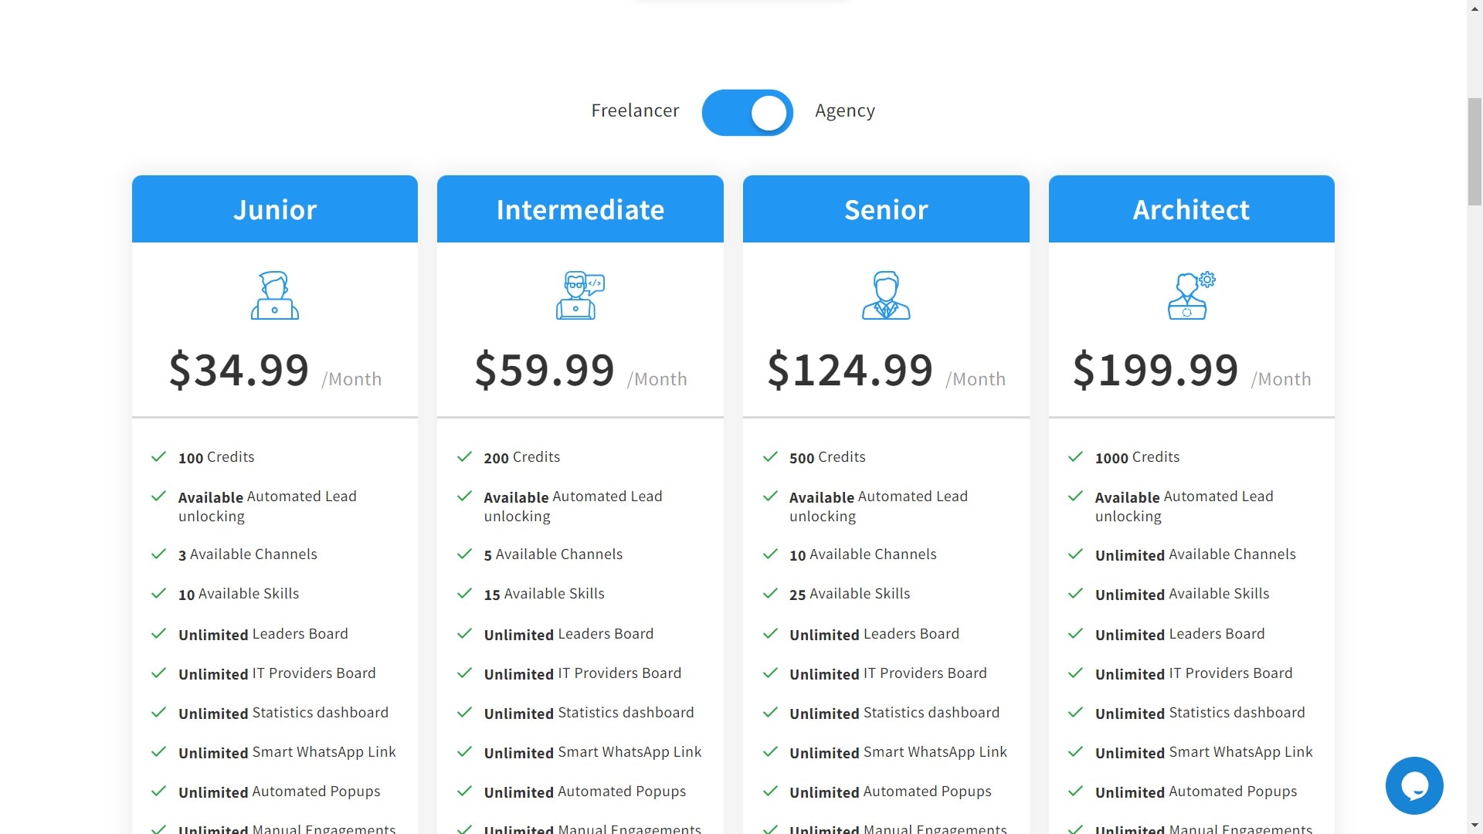
Task: Click the Architect plan gear user icon
Action: [x=1191, y=295]
